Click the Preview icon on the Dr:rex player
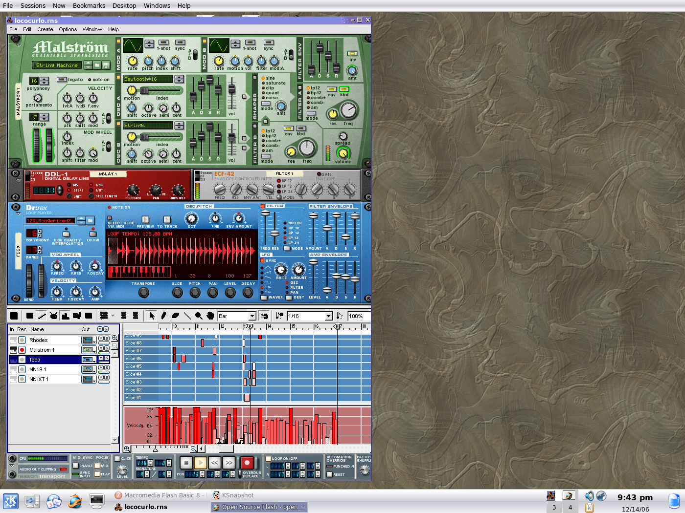The image size is (685, 513). (145, 219)
